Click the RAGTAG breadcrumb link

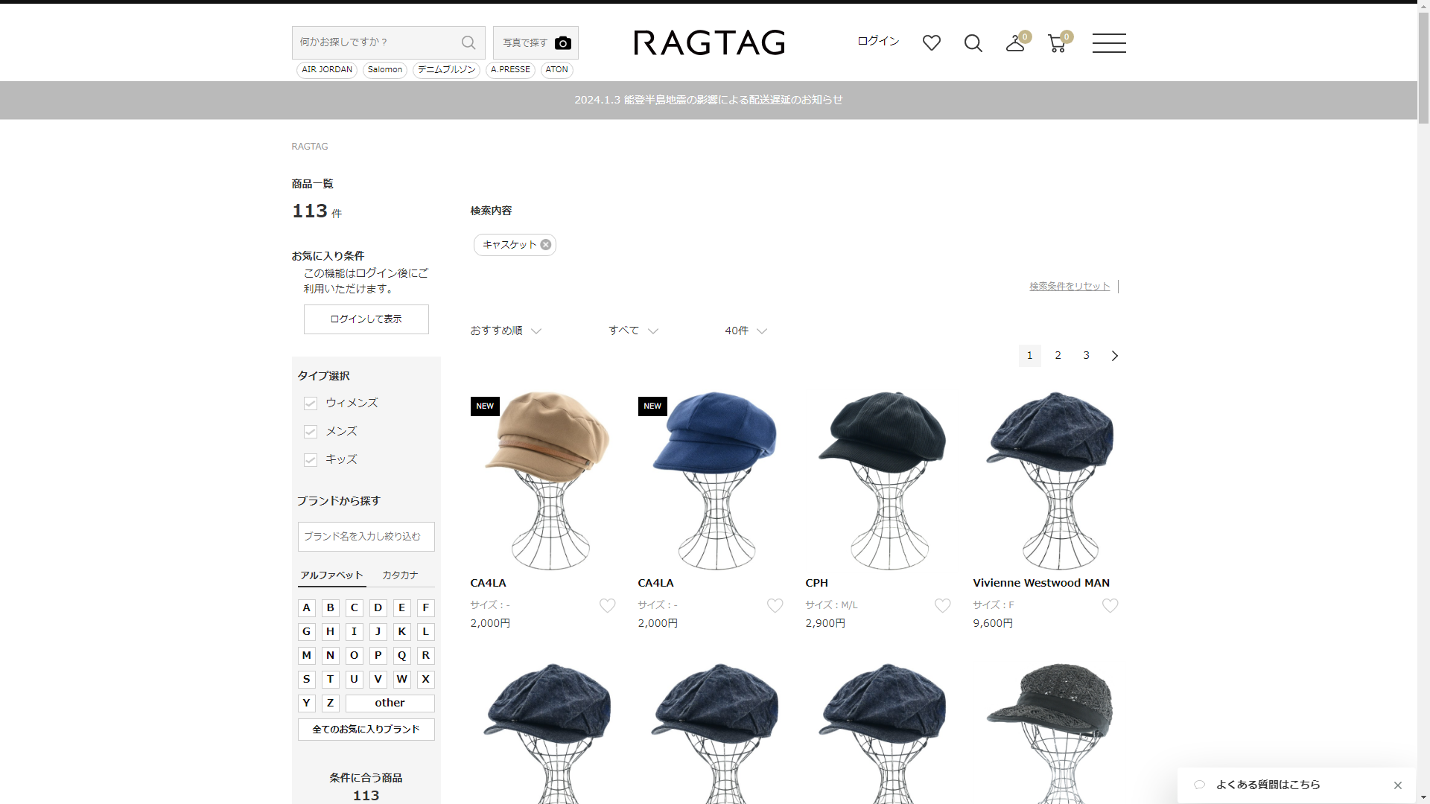click(x=310, y=146)
